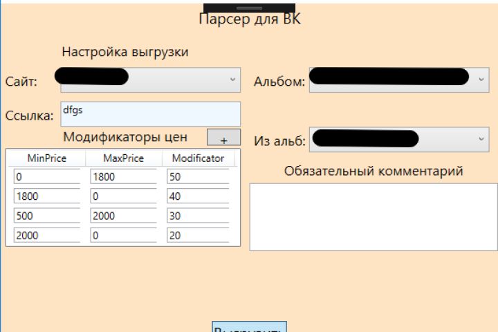
Task: Click the Ссылка field containing dfgs
Action: coord(151,114)
